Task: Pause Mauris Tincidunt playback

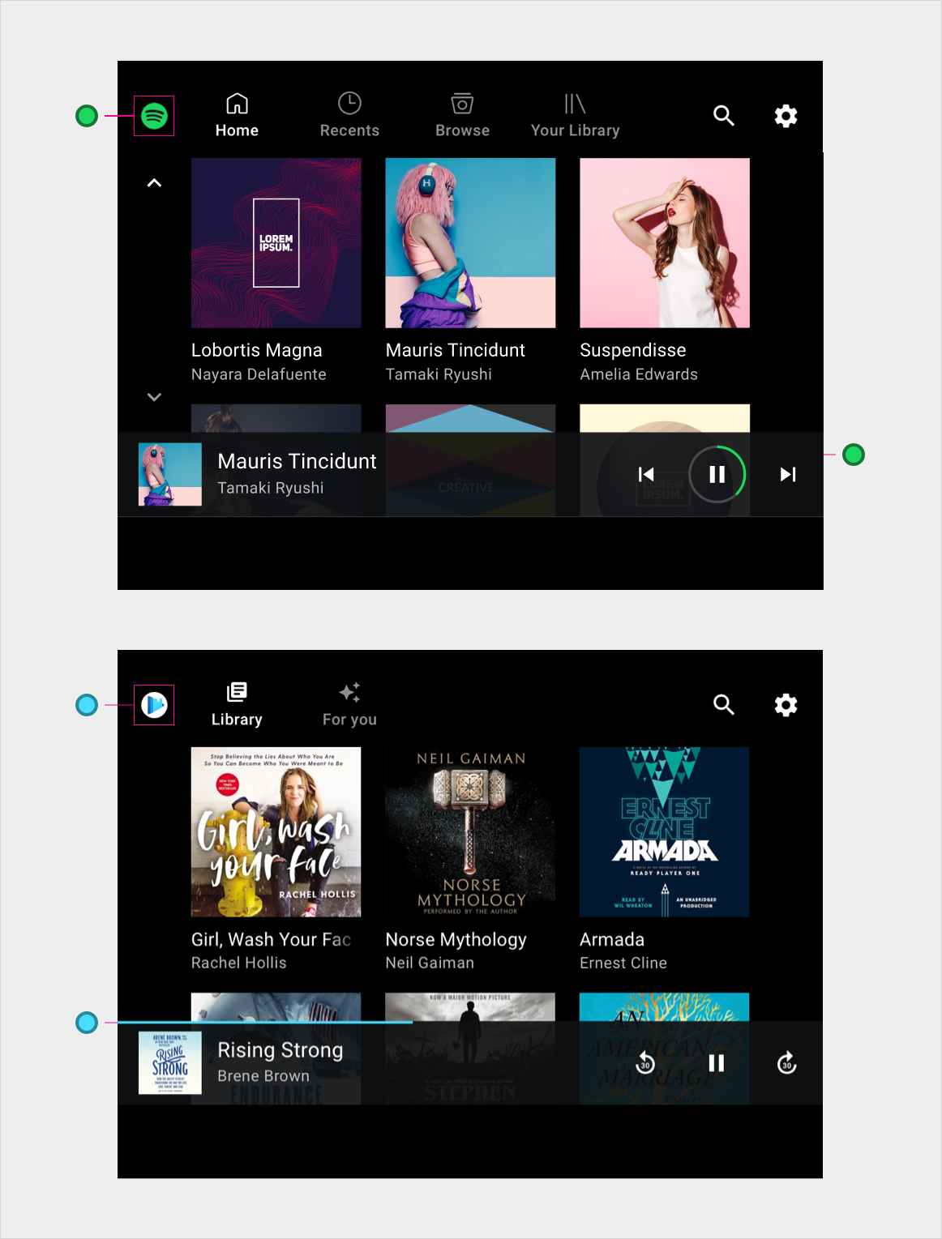Action: (x=717, y=474)
